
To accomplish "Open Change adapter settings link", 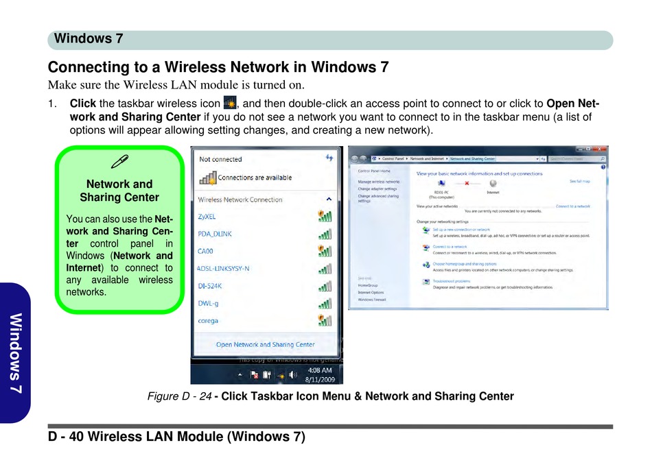I will 377,189.
